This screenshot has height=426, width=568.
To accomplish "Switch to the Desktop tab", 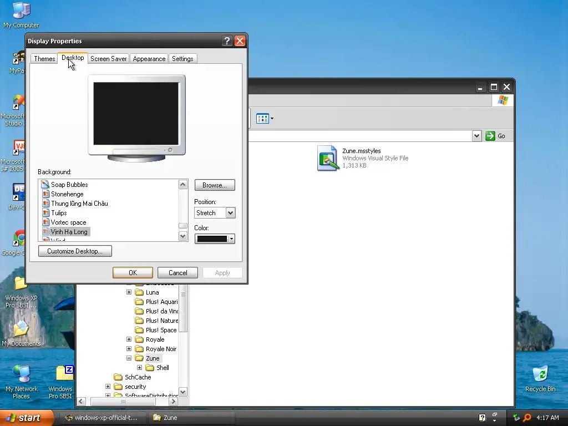I will click(x=73, y=58).
